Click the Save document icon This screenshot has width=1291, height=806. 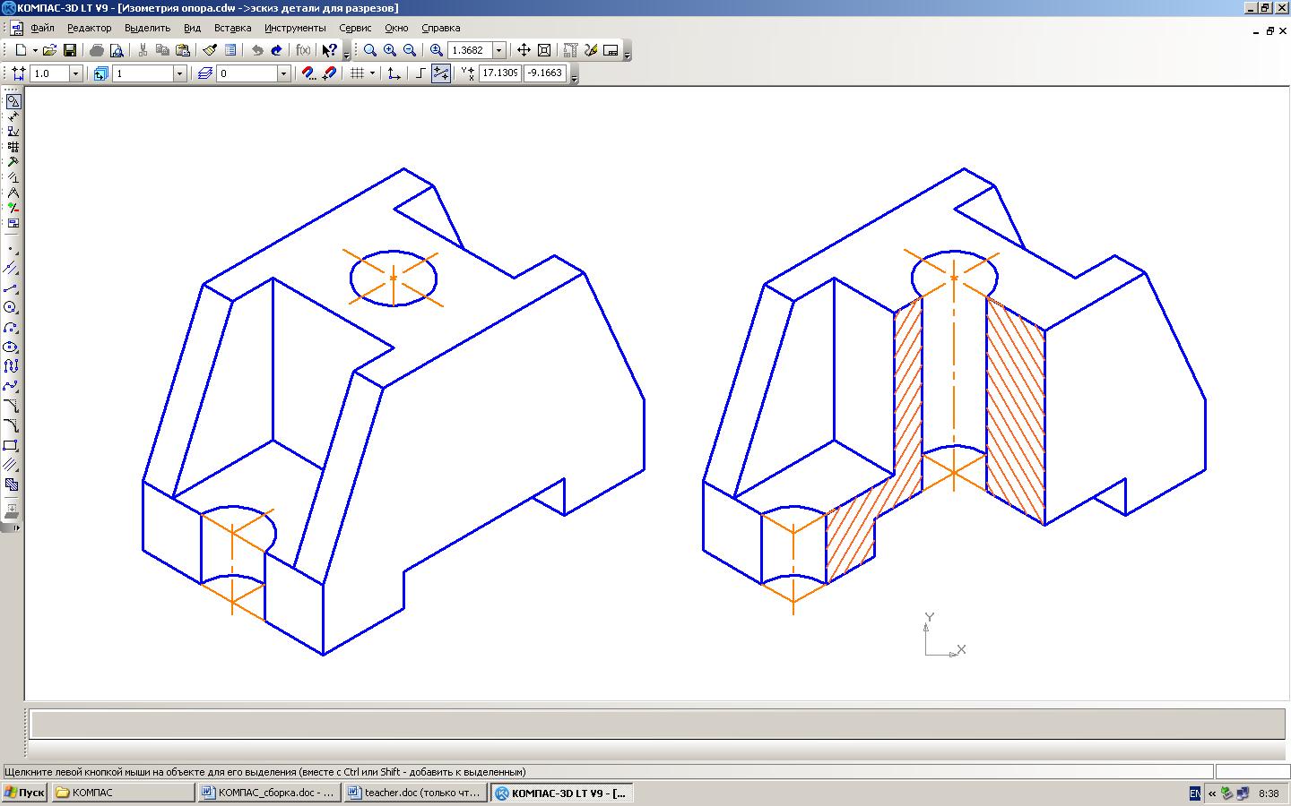pos(70,51)
